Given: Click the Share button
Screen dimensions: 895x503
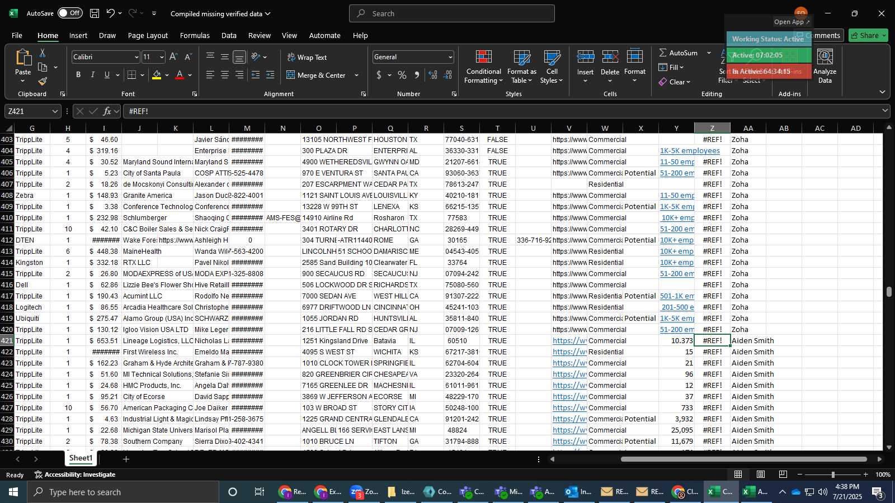Looking at the screenshot, I should [x=868, y=35].
